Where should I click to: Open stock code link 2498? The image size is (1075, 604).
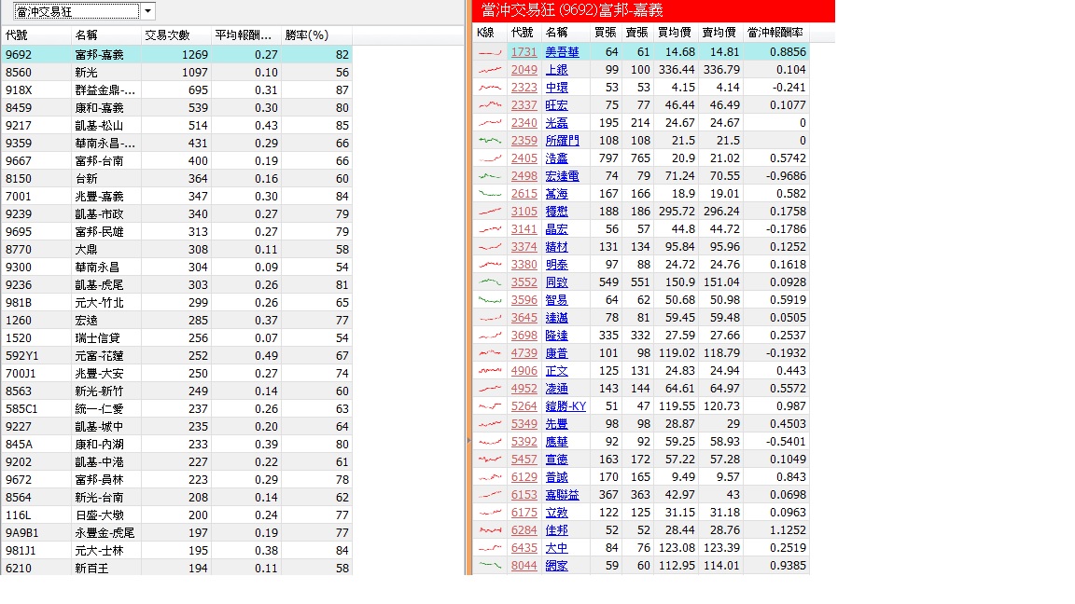tap(524, 176)
